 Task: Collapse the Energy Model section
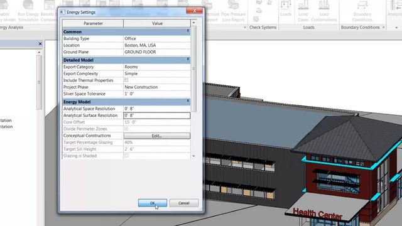coord(188,101)
